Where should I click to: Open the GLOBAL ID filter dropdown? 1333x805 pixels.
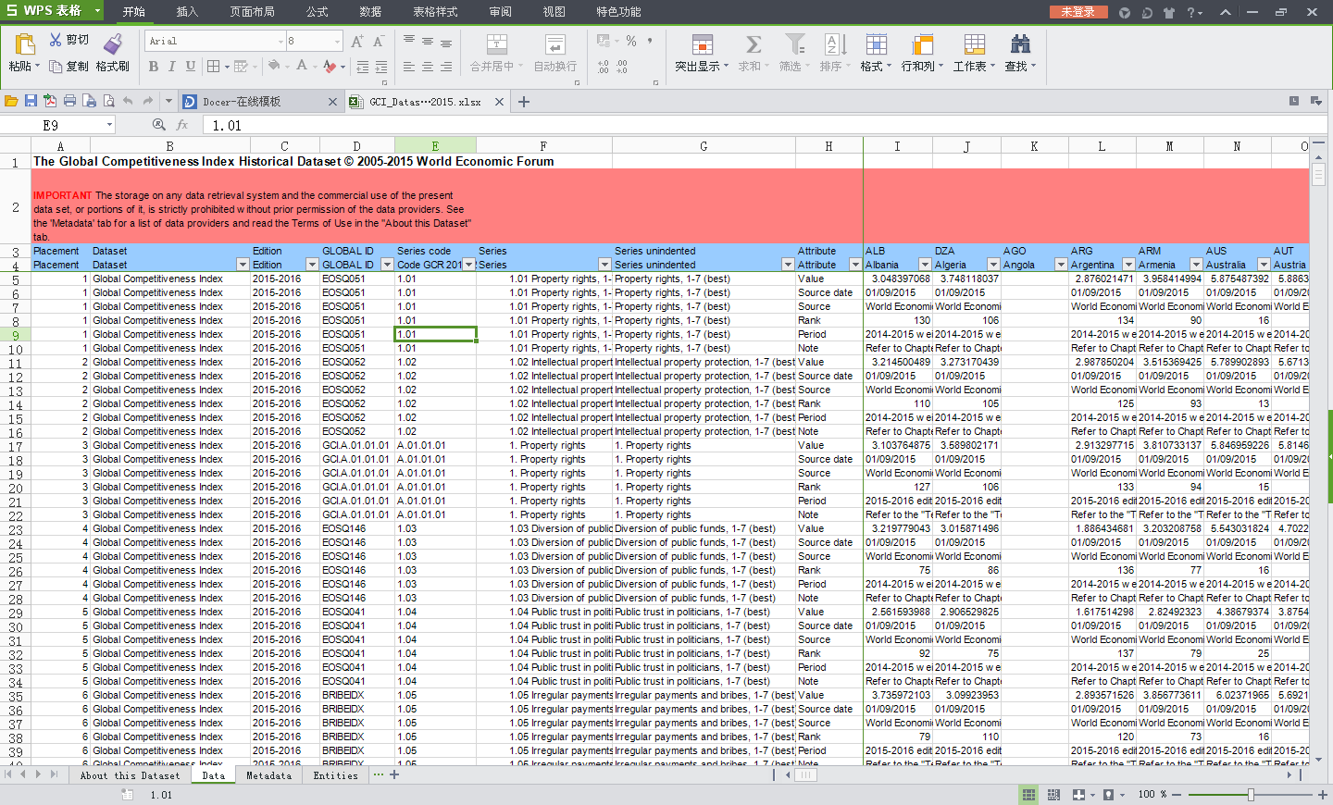pos(387,265)
